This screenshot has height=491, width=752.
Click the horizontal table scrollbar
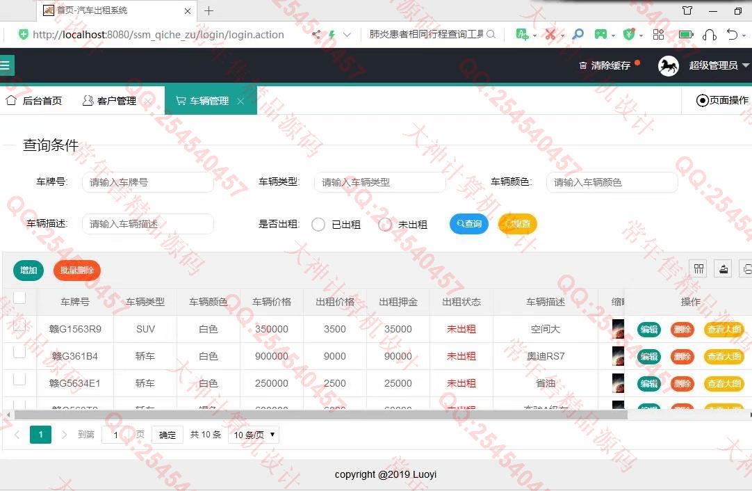pyautogui.click(x=320, y=414)
